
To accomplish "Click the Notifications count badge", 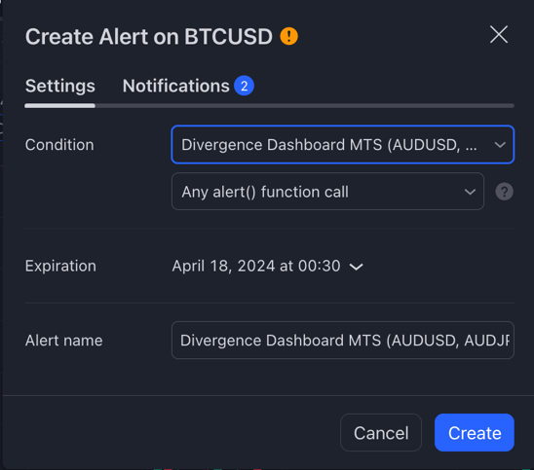I will coord(244,86).
